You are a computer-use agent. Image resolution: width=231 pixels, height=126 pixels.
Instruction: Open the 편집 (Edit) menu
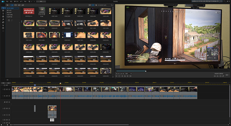click(11, 2)
